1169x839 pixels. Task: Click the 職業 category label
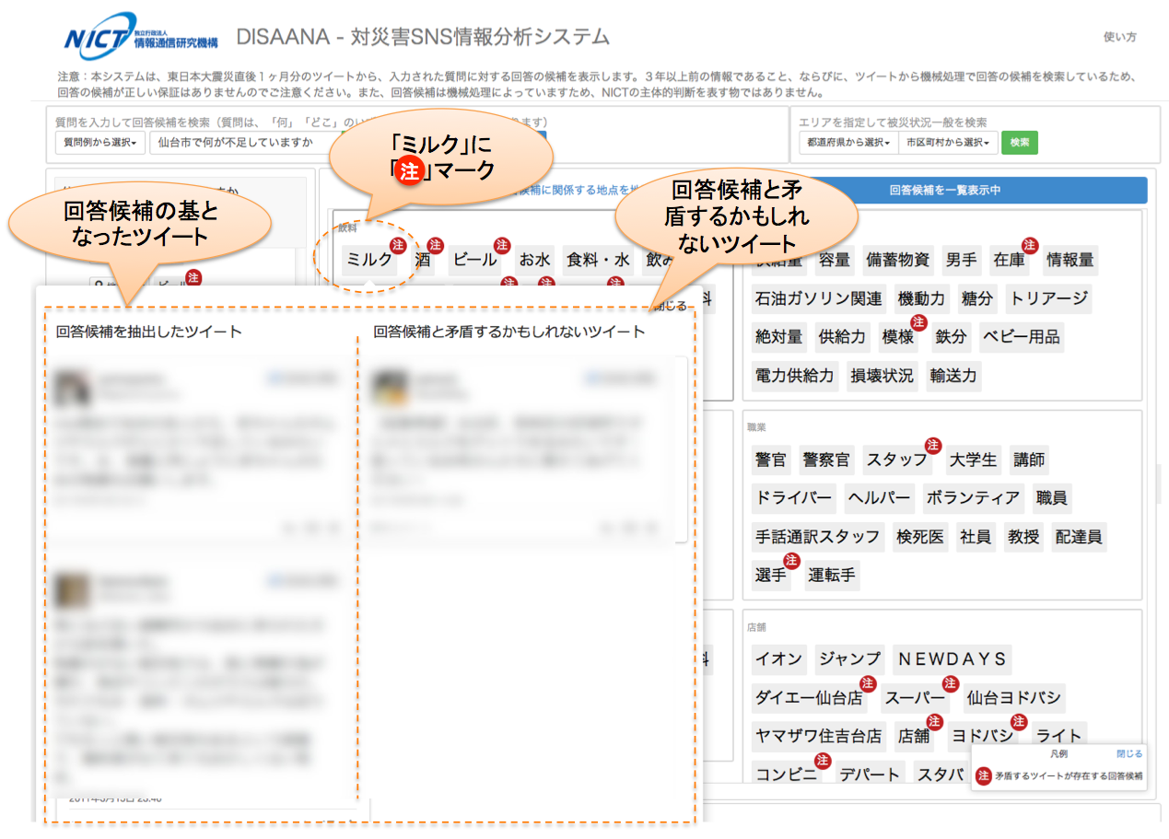point(756,427)
